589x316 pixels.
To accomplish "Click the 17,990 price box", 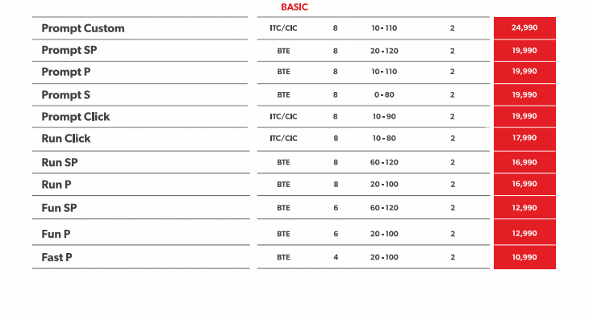I will [x=524, y=138].
